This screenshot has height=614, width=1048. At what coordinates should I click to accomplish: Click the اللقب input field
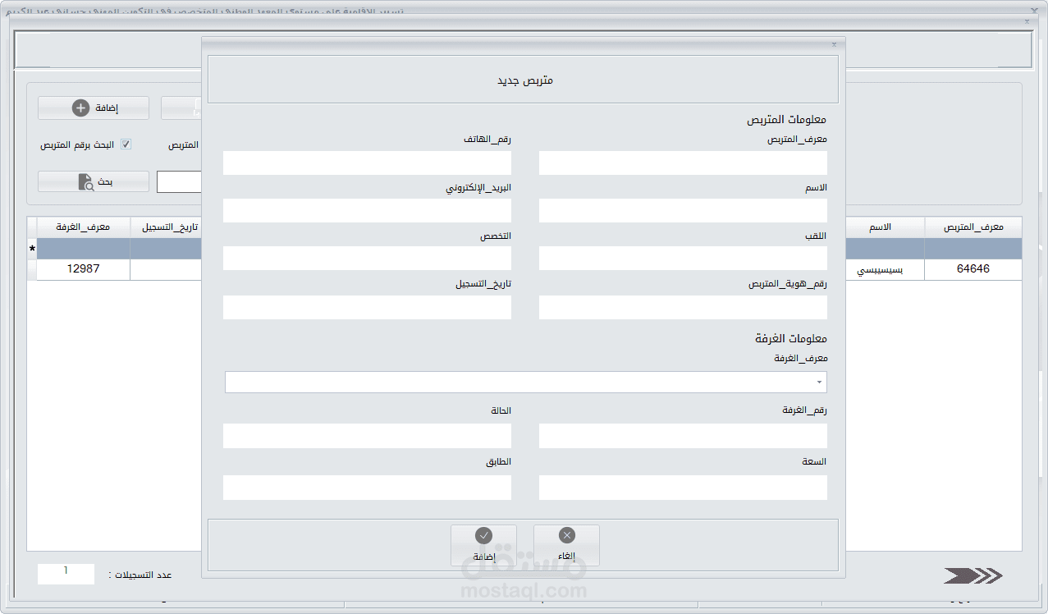pyautogui.click(x=683, y=259)
